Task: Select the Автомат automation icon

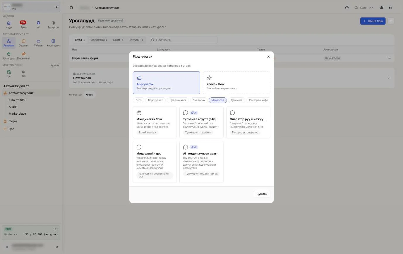Action: click(9, 43)
